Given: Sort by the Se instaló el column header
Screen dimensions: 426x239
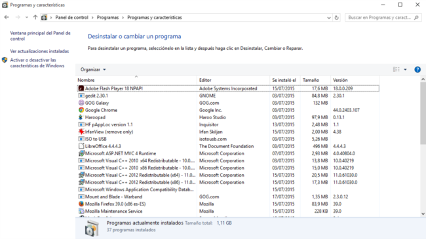Looking at the screenshot, I should 285,80.
